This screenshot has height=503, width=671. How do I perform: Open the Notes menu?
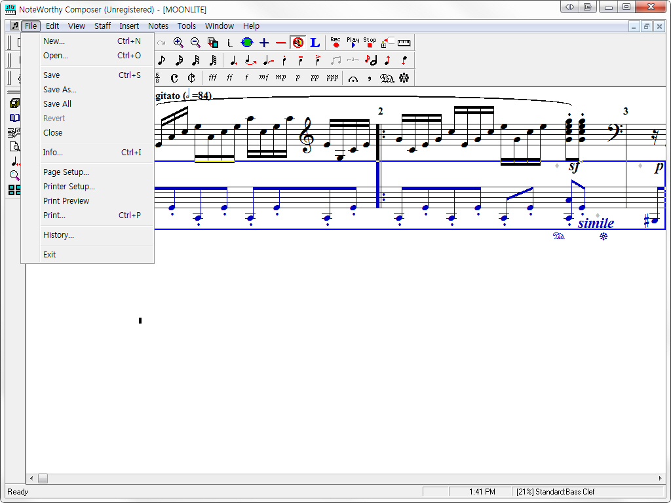[158, 26]
